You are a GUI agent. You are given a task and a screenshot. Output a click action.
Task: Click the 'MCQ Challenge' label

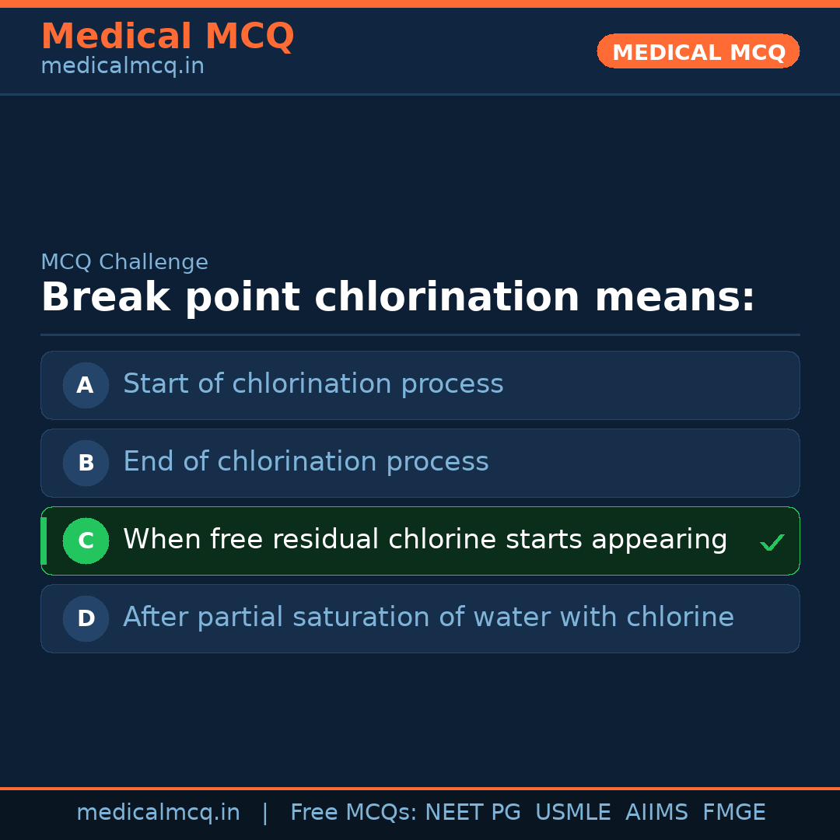click(x=124, y=263)
